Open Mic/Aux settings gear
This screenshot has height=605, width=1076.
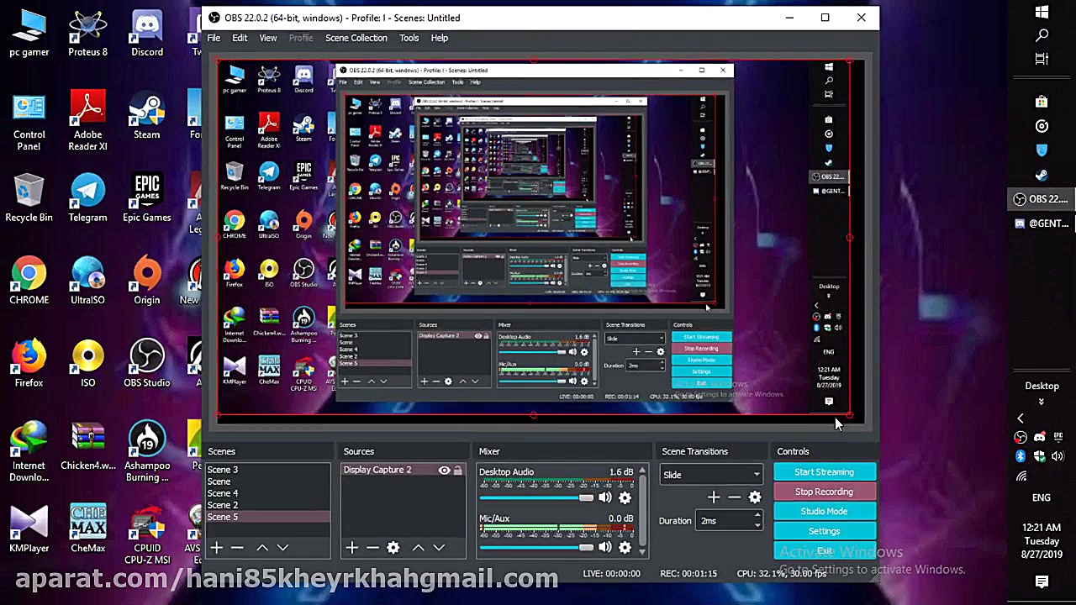(625, 547)
